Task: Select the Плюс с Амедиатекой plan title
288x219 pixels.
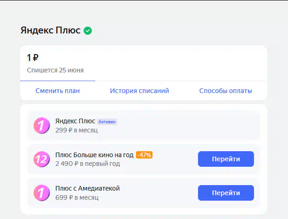Action: 87,188
